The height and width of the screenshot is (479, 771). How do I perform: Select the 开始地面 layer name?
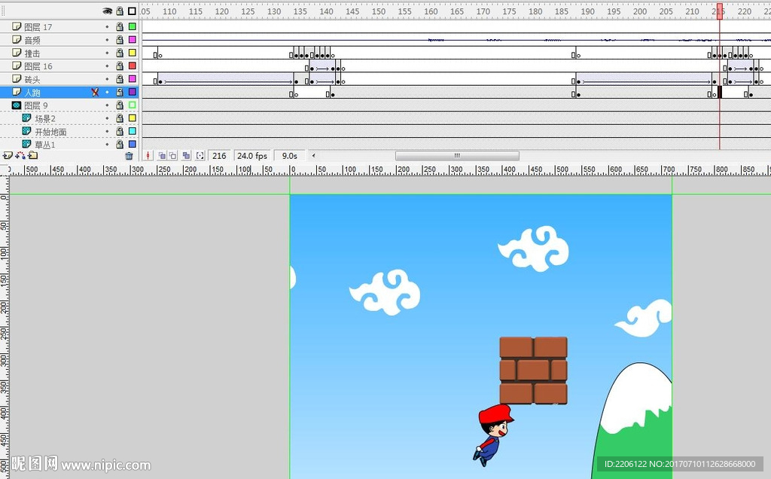[x=50, y=132]
